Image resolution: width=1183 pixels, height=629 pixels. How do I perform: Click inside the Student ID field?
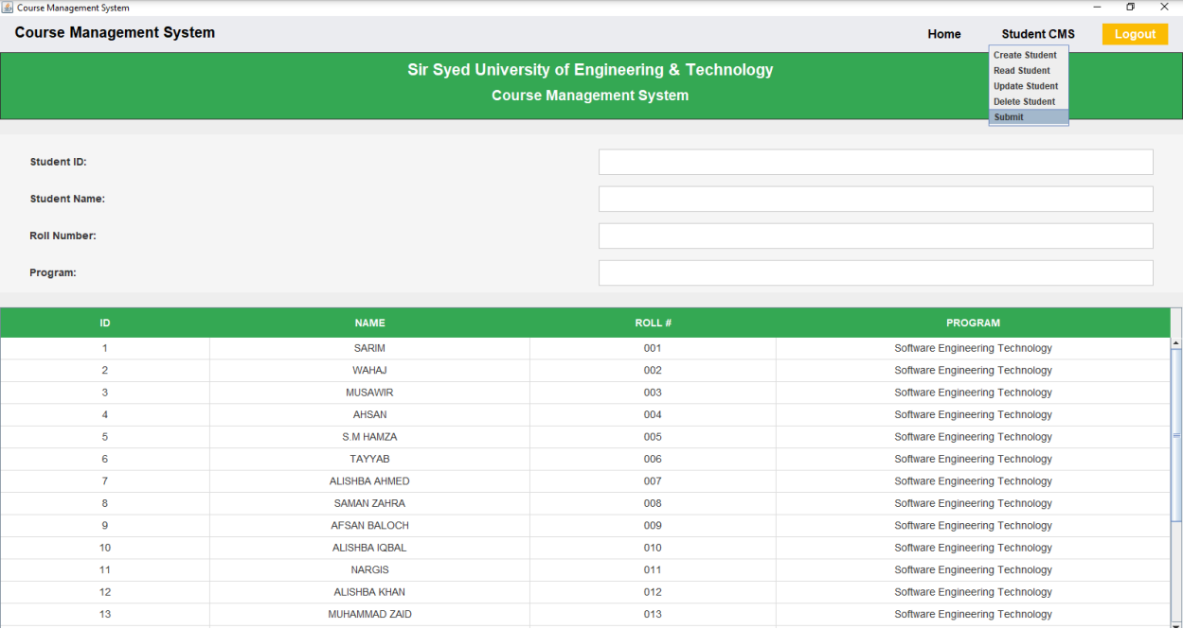(x=875, y=162)
